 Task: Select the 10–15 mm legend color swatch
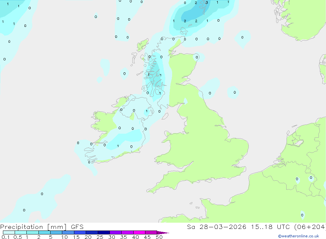pyautogui.click(x=68, y=232)
